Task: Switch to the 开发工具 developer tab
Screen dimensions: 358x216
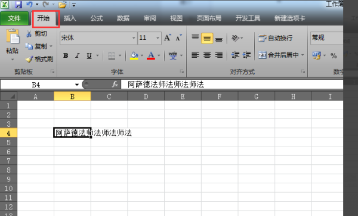Action: pyautogui.click(x=248, y=18)
